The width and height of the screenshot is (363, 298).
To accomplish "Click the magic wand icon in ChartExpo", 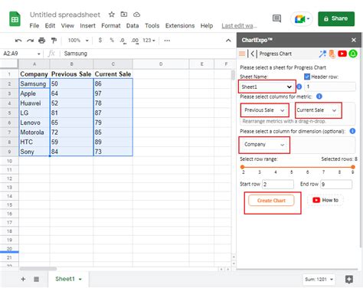I will point(322,54).
